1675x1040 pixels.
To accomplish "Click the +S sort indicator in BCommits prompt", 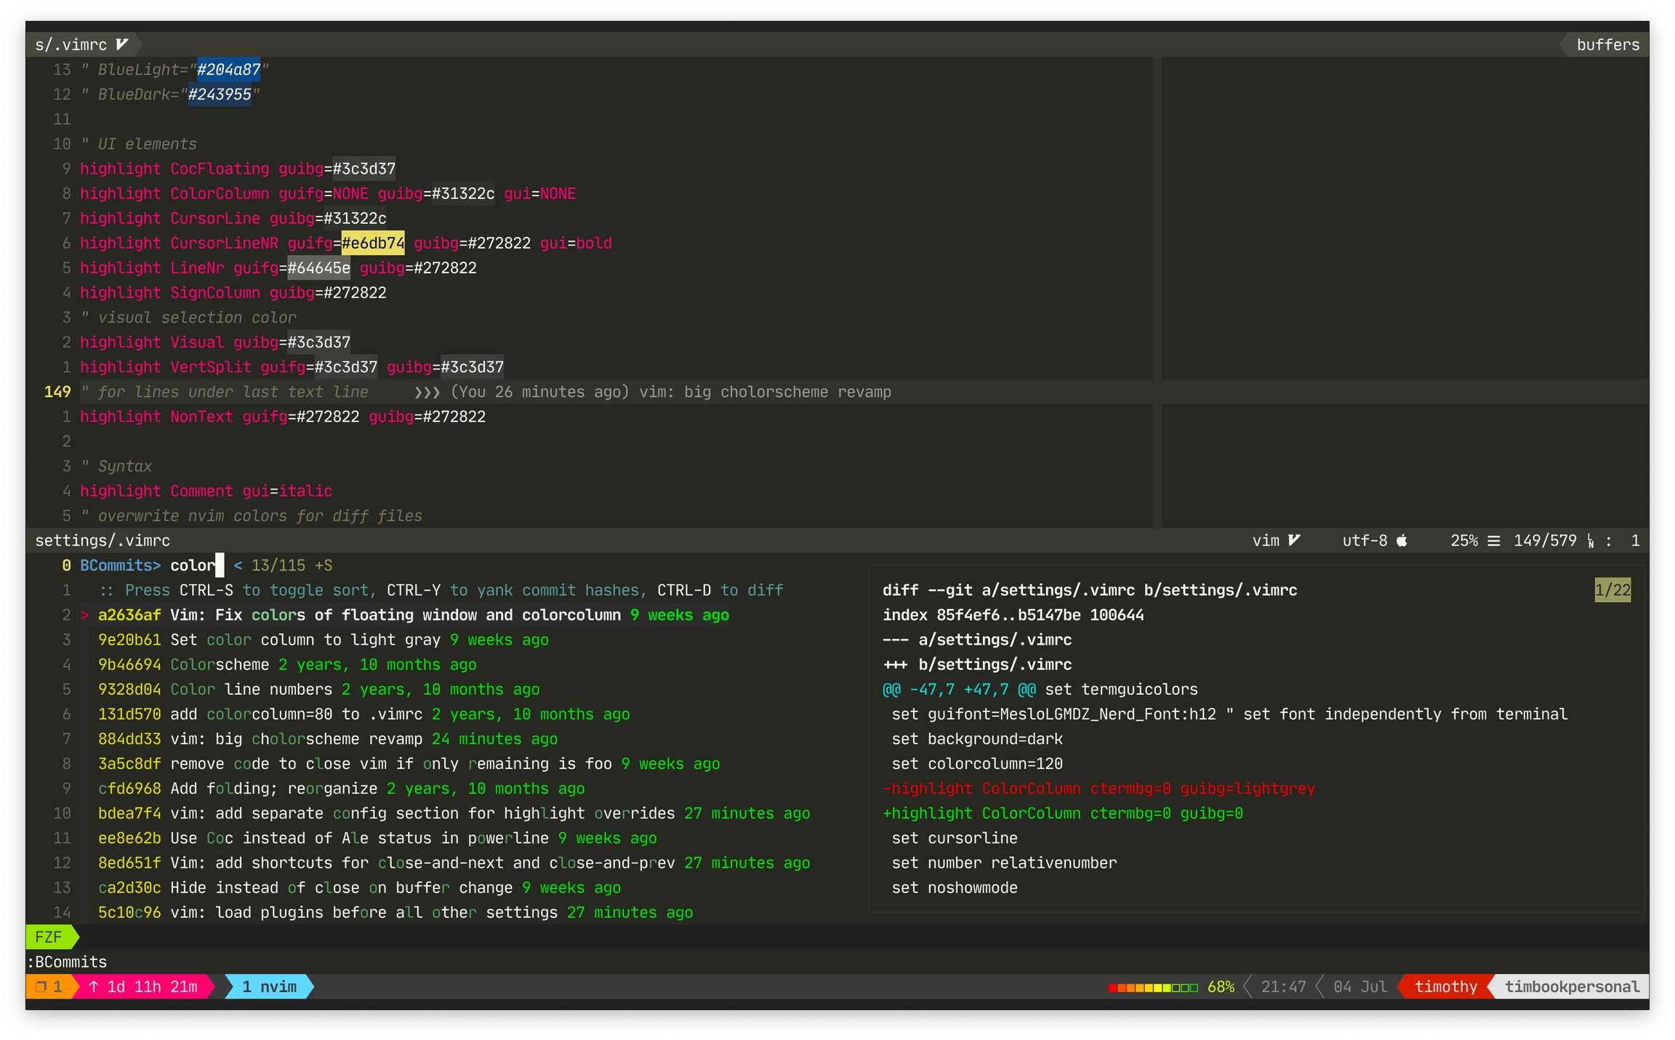I will 324,565.
